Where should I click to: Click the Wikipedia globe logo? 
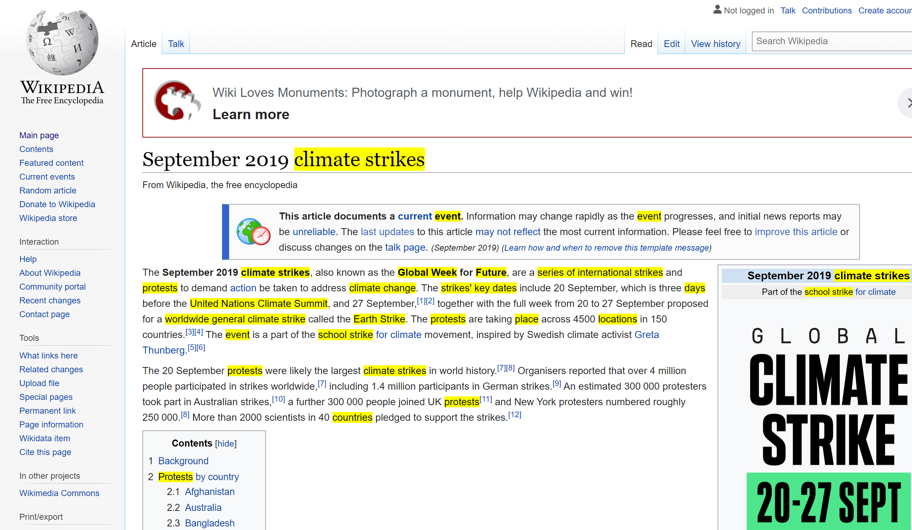pyautogui.click(x=62, y=43)
